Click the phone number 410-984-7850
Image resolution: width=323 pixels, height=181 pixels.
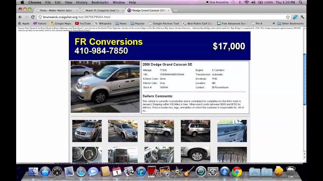[x=101, y=51]
